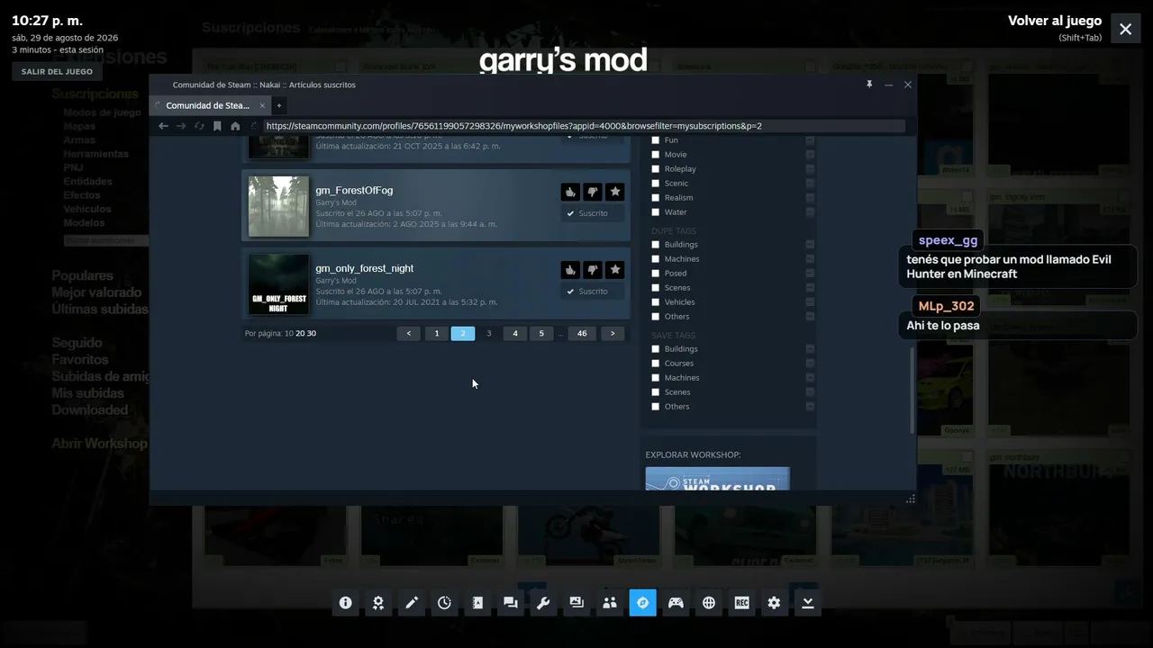The height and width of the screenshot is (648, 1153).
Task: Thumbs up gm_only_forest_night
Action: tap(570, 270)
